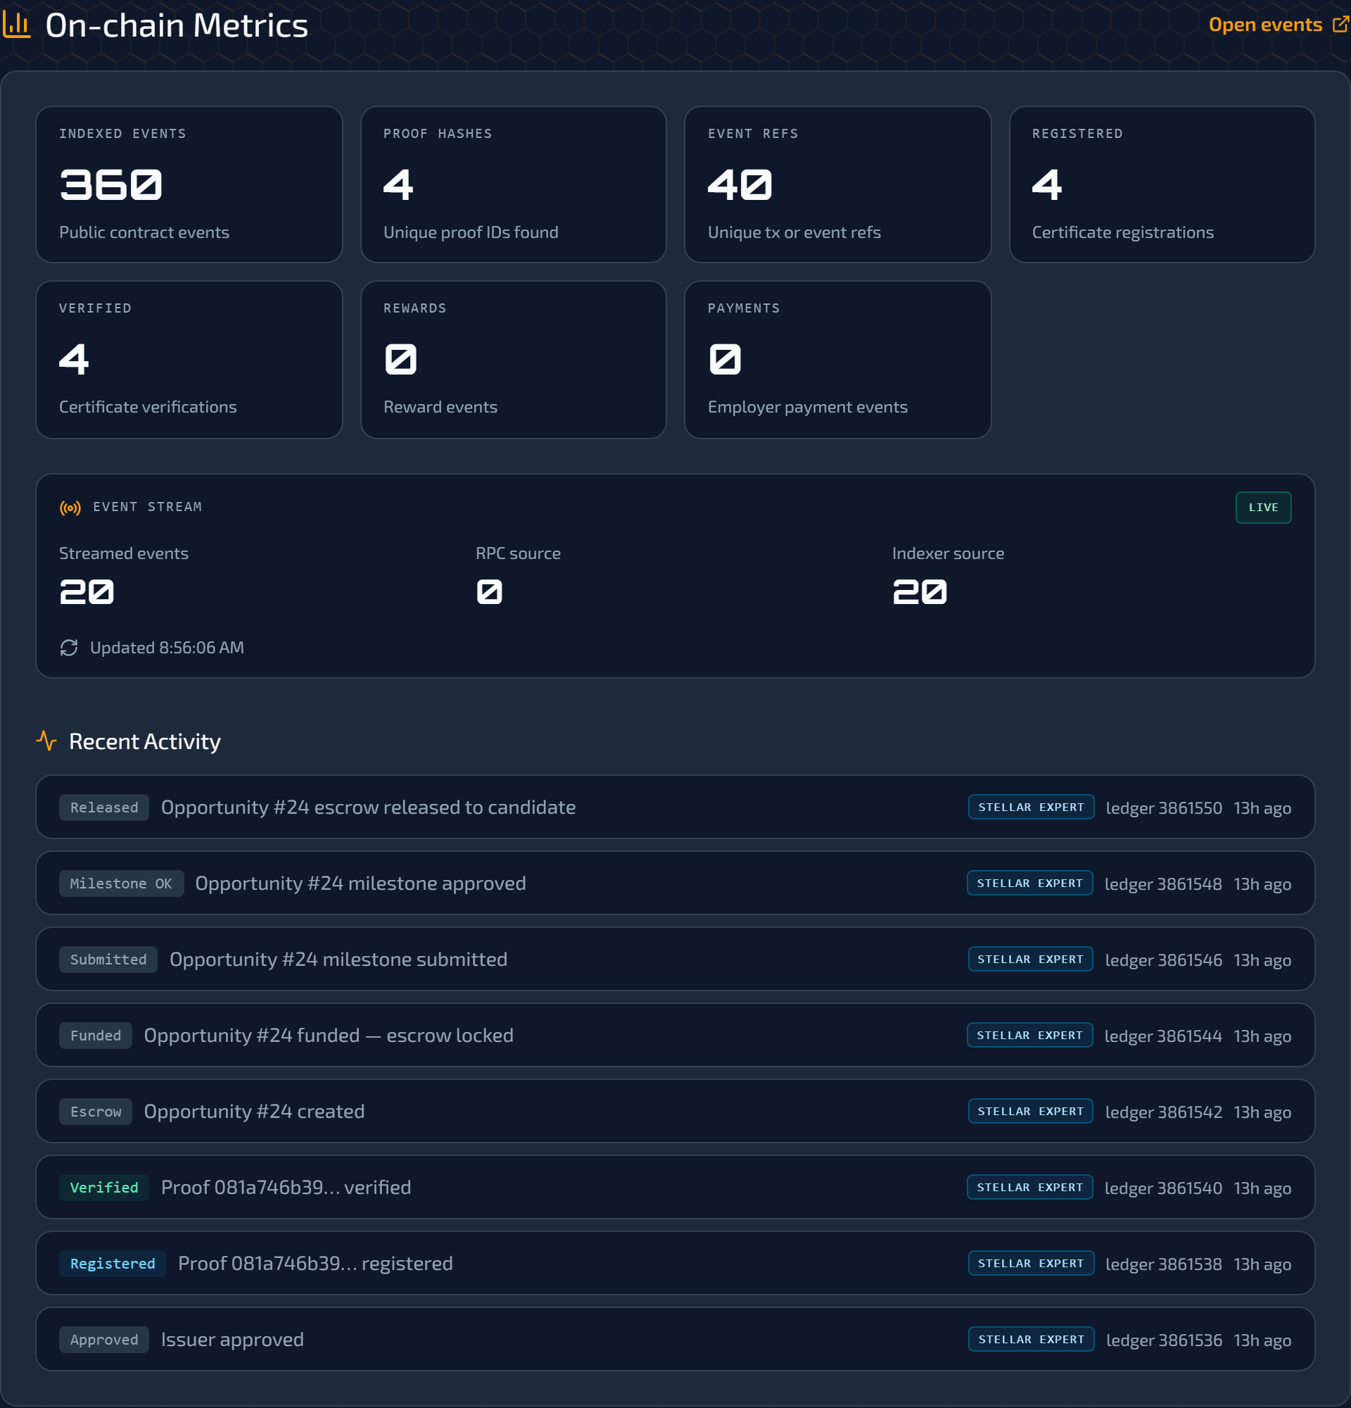This screenshot has width=1351, height=1408.
Task: Click the bar chart icon beside On-chain Metrics
Action: pyautogui.click(x=16, y=25)
